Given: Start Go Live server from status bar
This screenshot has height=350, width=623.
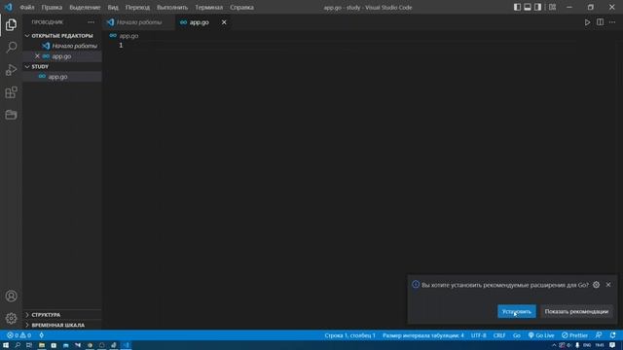Looking at the screenshot, I should (541, 335).
